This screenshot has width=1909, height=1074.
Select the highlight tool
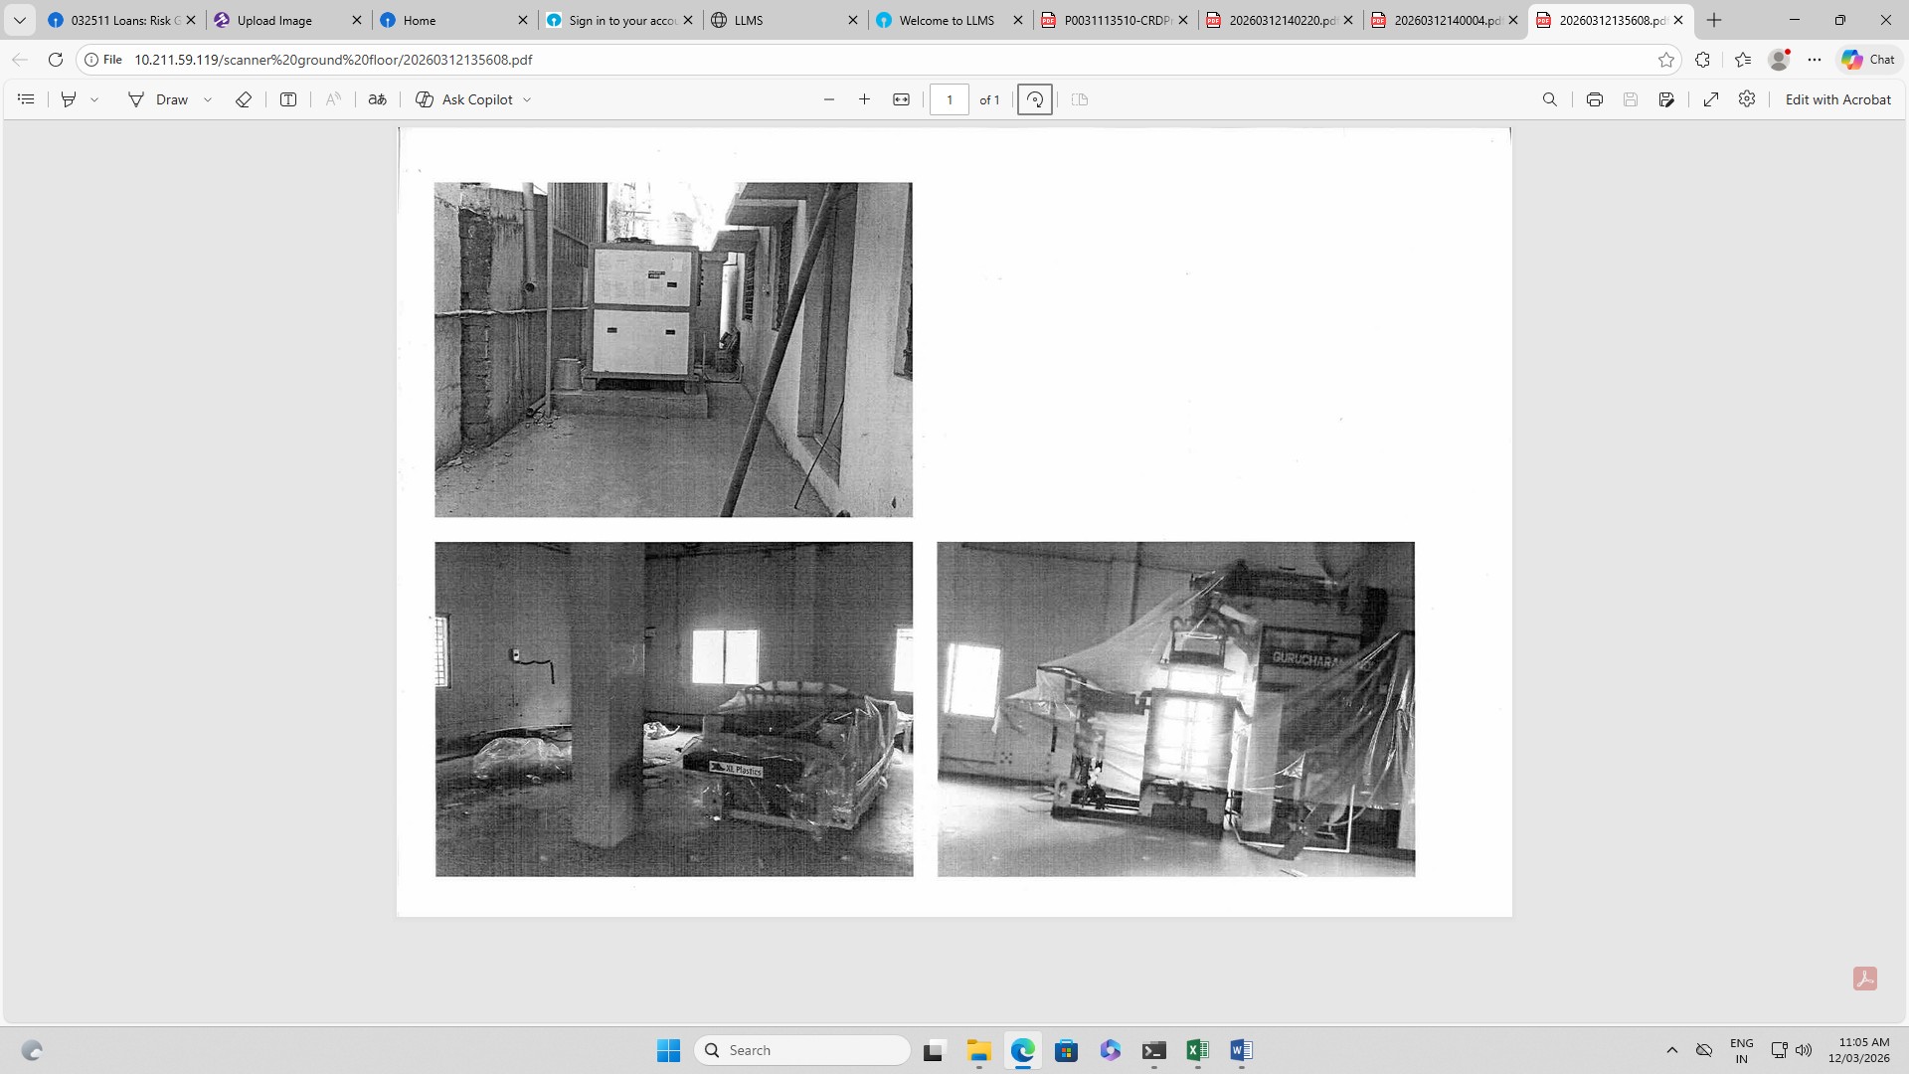click(69, 99)
